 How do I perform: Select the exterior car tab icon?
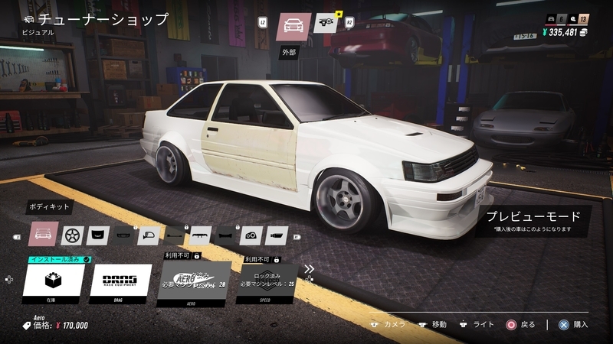pos(293,27)
